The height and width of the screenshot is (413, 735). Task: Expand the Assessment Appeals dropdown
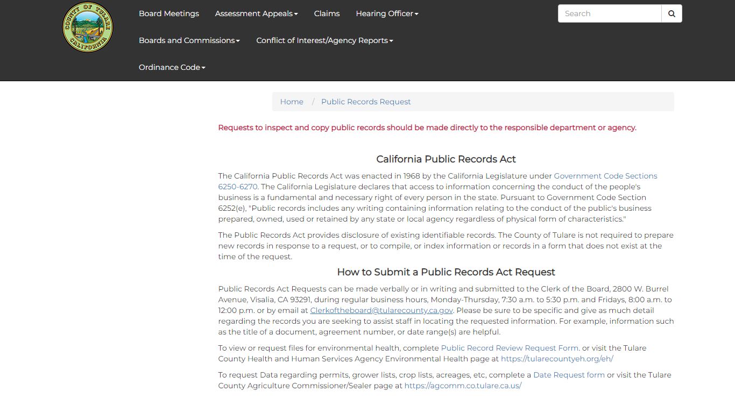tap(257, 13)
